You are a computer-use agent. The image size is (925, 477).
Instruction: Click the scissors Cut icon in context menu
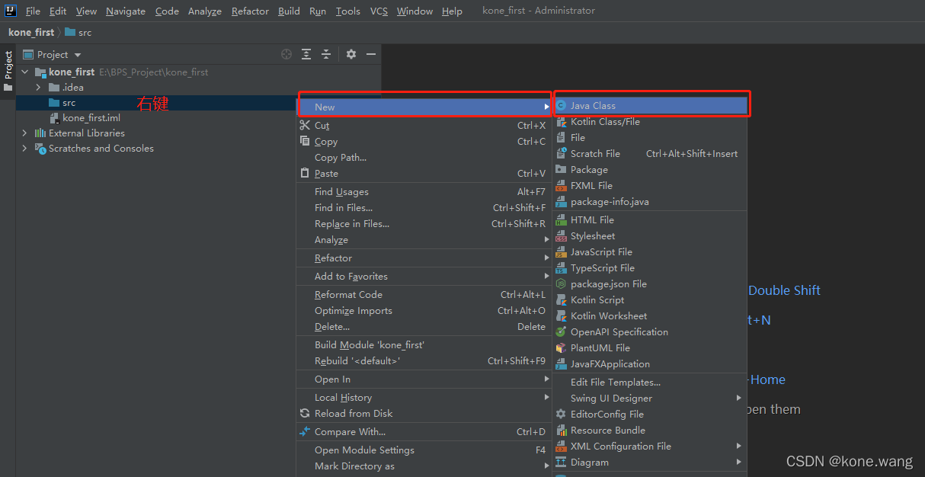[x=306, y=126]
